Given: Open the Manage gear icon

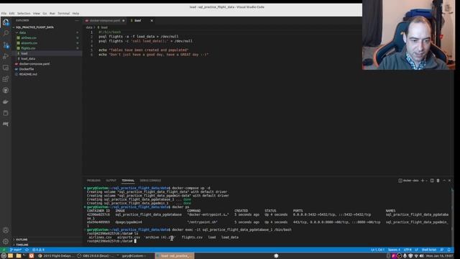Looking at the screenshot, I should tap(6, 242).
